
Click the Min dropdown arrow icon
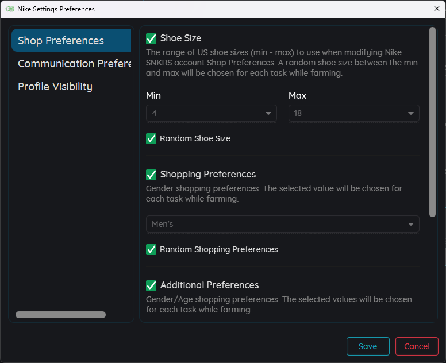click(268, 114)
